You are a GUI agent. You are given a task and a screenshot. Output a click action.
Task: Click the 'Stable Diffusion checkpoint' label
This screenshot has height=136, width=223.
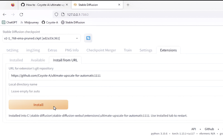[x=21, y=32]
